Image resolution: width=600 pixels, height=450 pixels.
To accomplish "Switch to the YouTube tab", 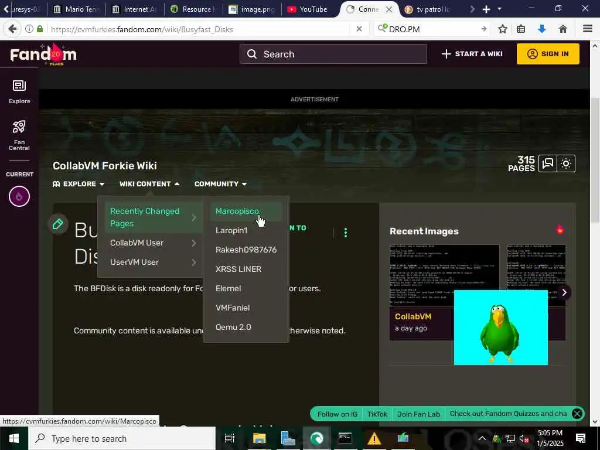I will point(309,9).
